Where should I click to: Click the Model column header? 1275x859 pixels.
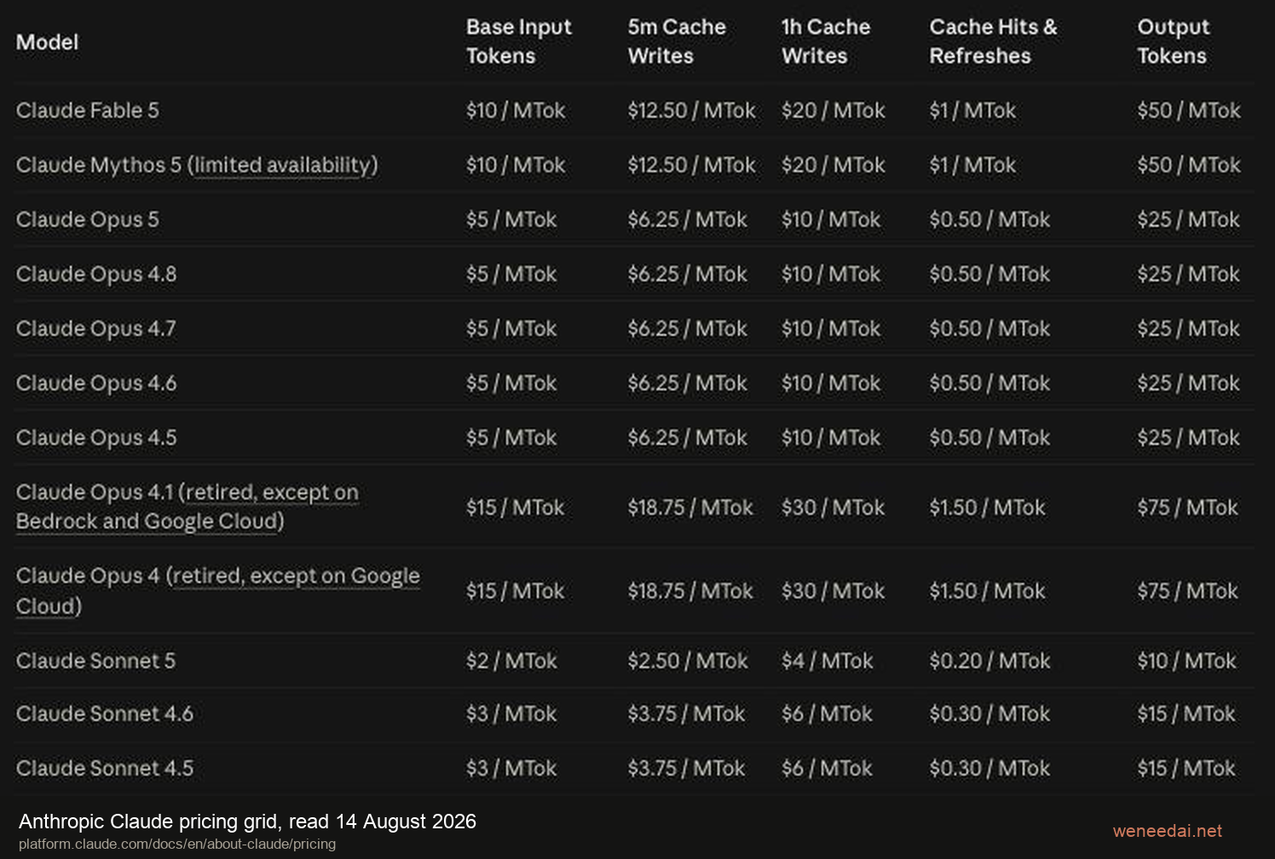point(47,42)
